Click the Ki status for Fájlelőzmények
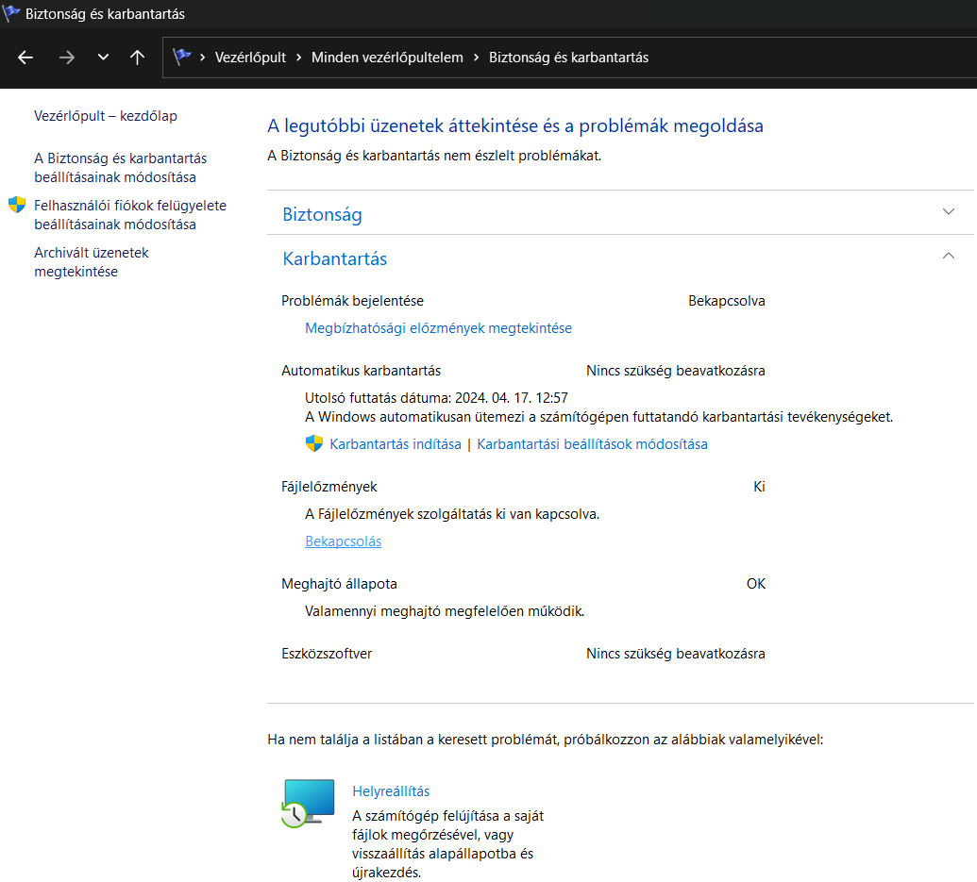The image size is (977, 882). (759, 487)
